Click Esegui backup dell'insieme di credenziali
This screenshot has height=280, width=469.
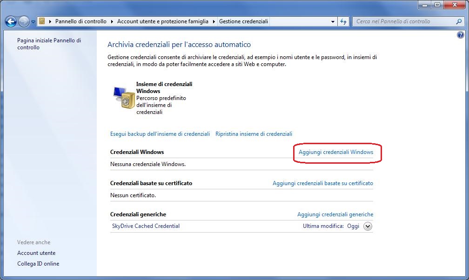tap(160, 134)
